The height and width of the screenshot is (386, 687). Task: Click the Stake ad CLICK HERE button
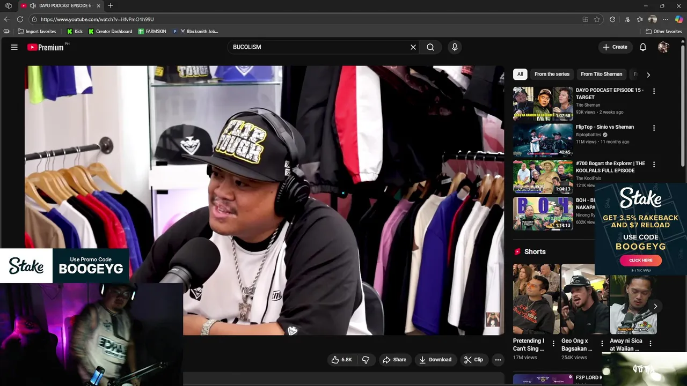[641, 260]
